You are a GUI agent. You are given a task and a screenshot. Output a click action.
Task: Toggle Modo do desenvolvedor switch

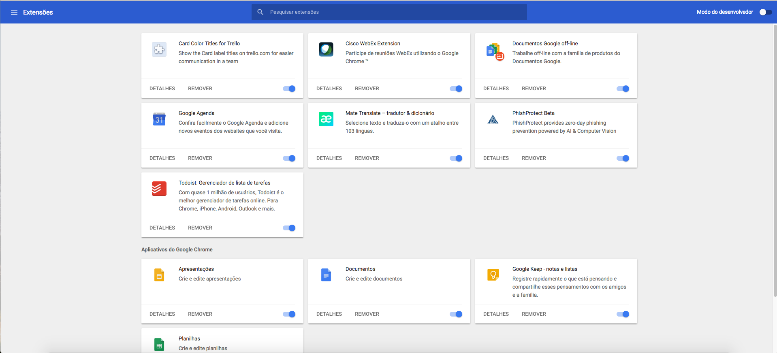tap(765, 12)
